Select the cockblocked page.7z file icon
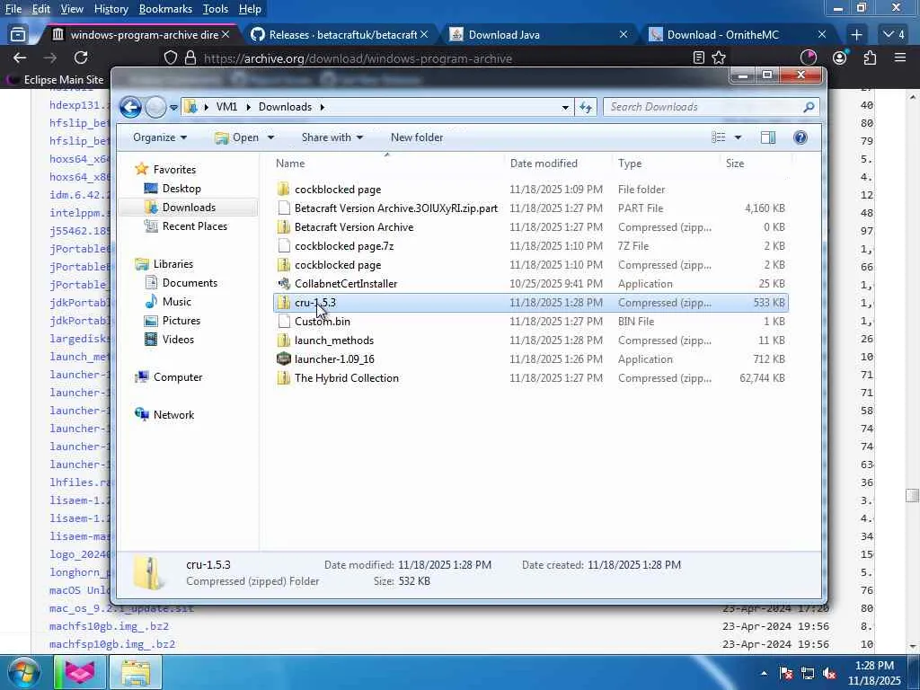The width and height of the screenshot is (920, 690). (x=283, y=246)
